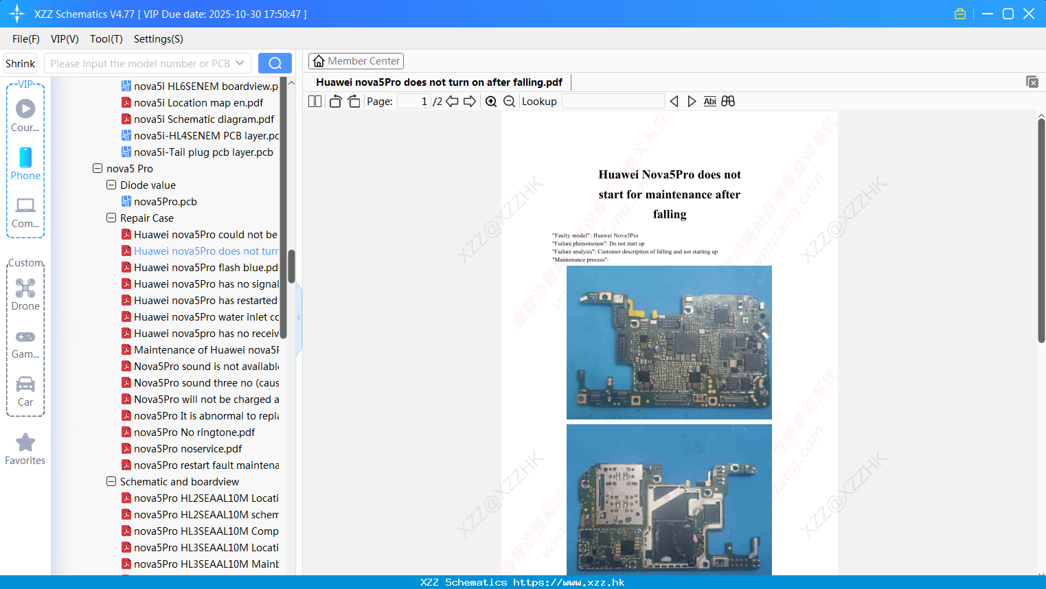1046x589 pixels.
Task: Open the File(F) menu
Action: point(26,39)
